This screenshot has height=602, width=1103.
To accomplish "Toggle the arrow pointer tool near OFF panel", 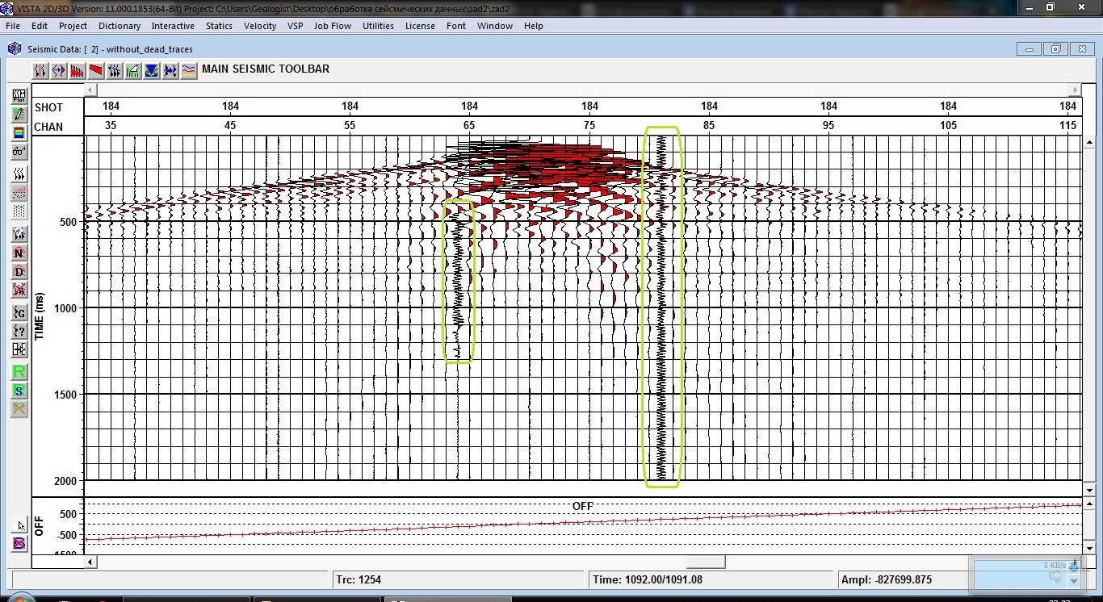I will tap(20, 525).
